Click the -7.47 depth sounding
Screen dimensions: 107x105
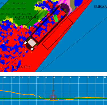[x=18, y=3]
